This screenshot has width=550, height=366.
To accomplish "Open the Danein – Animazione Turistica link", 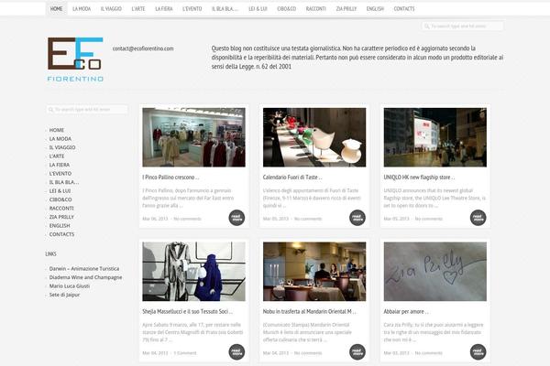I will pos(84,269).
